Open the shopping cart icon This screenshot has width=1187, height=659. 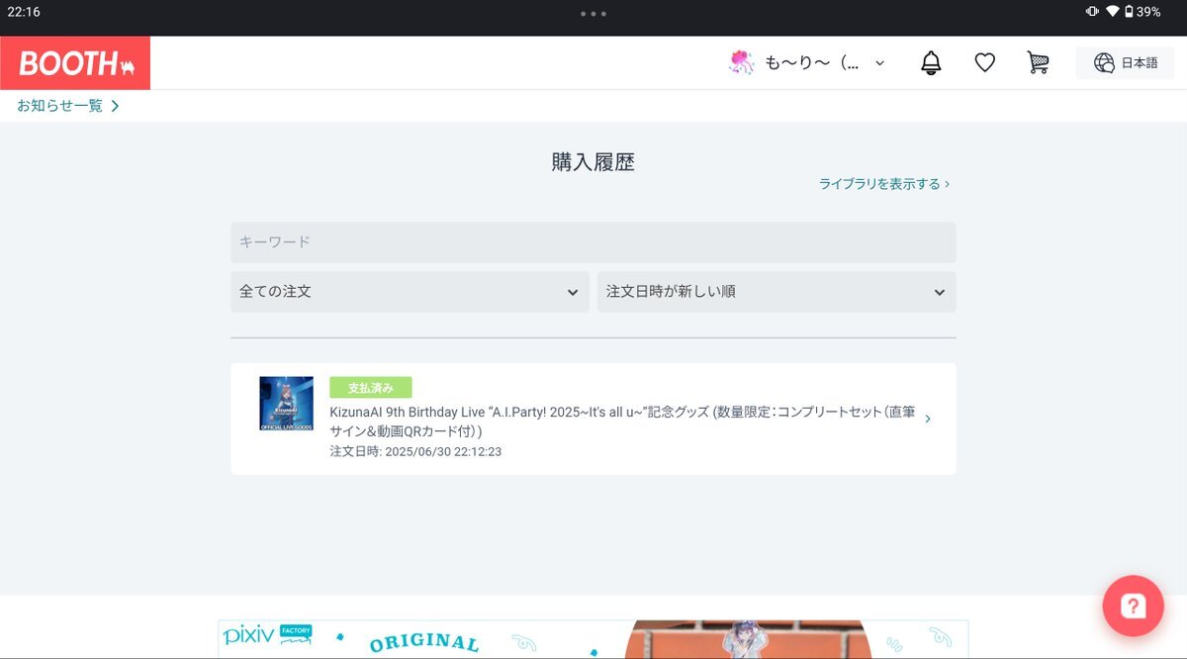tap(1038, 63)
